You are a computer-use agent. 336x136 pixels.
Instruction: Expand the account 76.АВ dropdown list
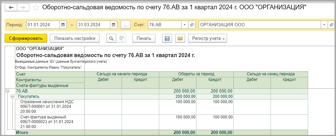tap(184, 25)
